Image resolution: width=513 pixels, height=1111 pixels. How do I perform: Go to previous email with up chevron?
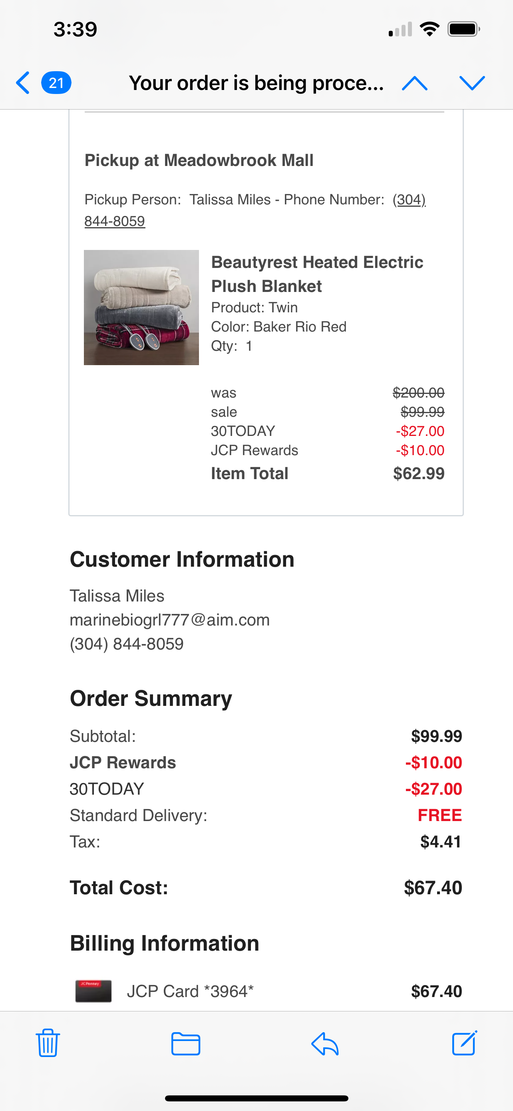[414, 83]
